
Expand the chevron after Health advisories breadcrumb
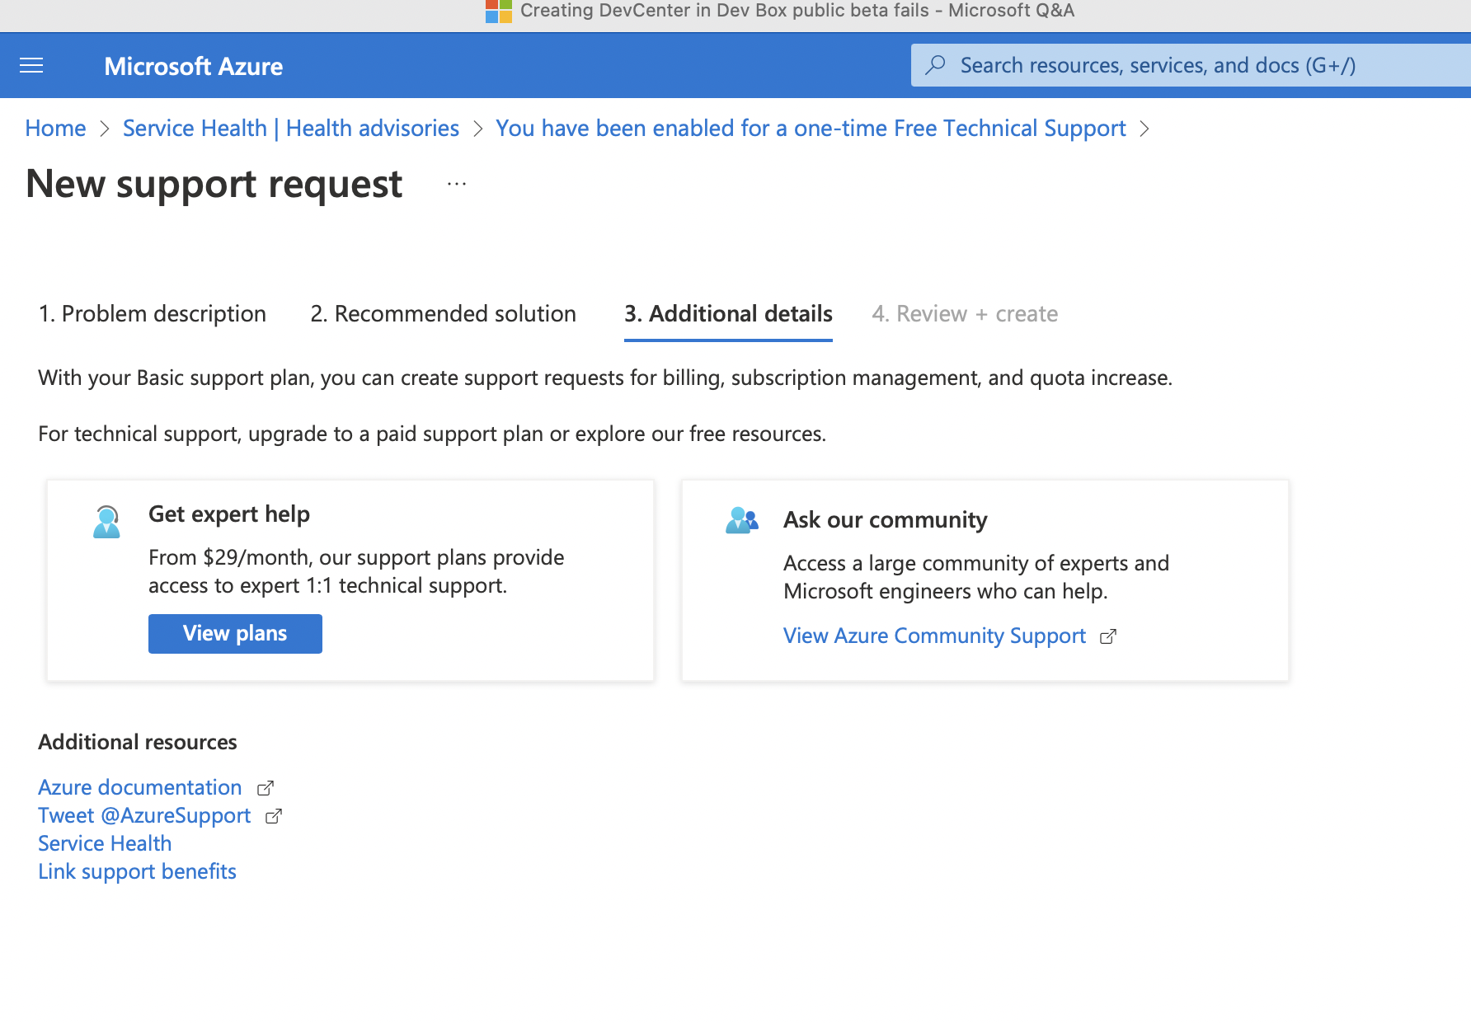477,129
